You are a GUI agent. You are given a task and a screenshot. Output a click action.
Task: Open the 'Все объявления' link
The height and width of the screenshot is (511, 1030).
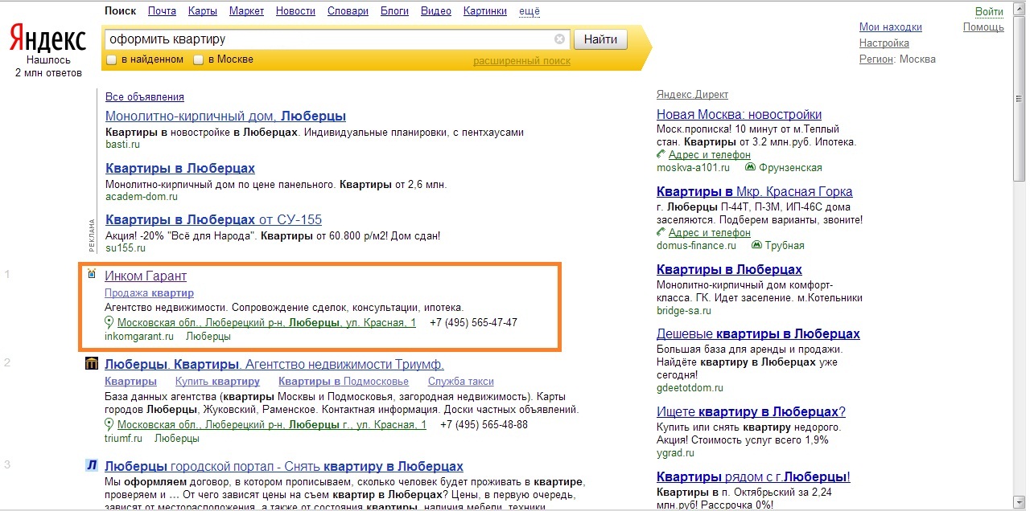click(x=145, y=96)
